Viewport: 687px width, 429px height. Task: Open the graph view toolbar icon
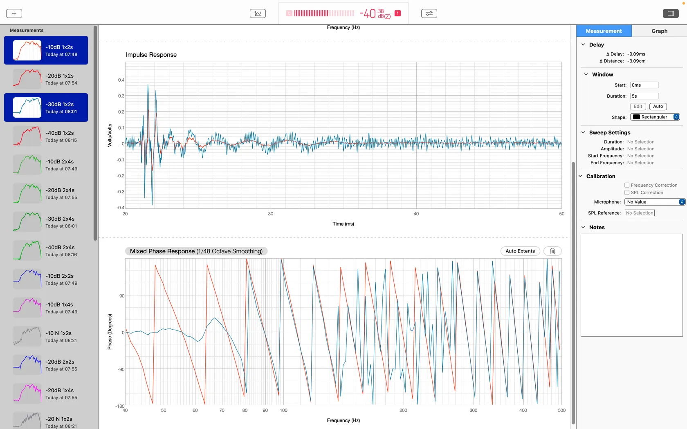pos(258,13)
